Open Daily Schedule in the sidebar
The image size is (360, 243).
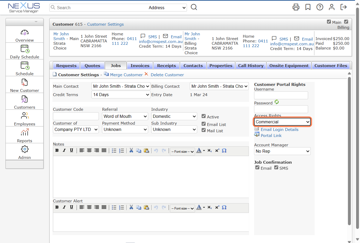pyautogui.click(x=24, y=52)
